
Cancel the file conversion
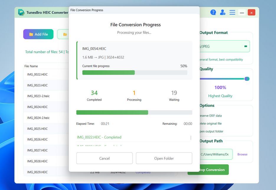[x=104, y=158]
